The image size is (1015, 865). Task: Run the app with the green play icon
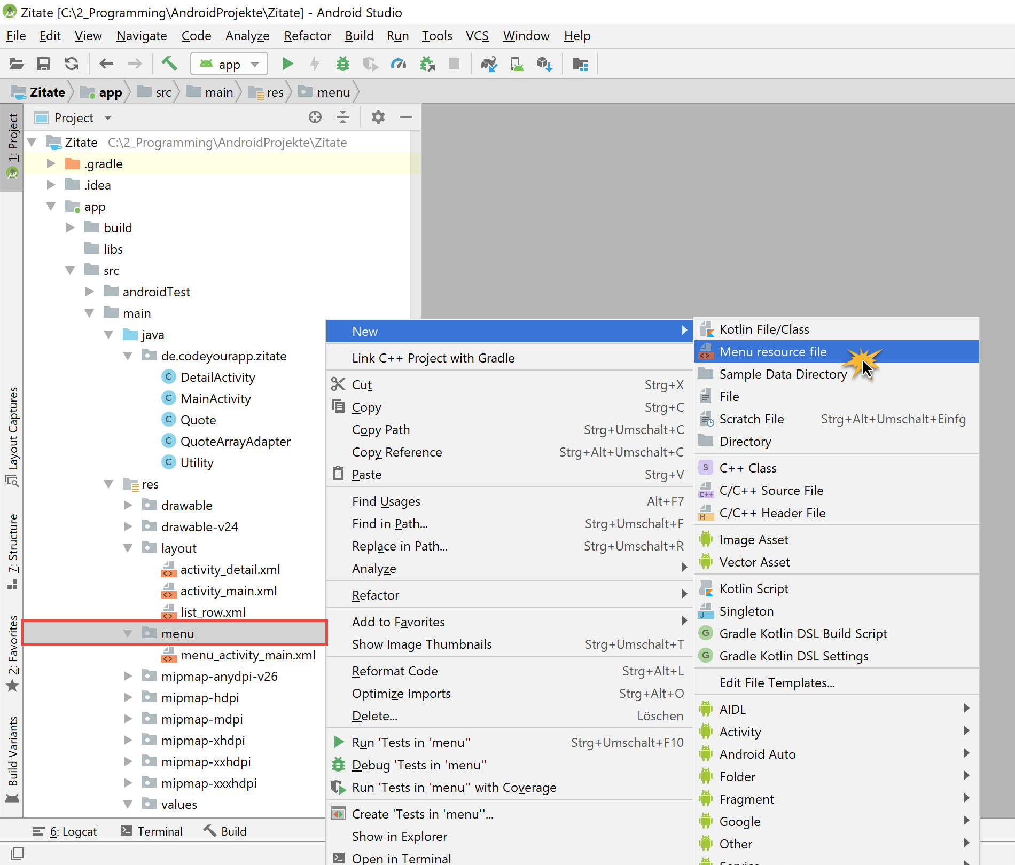288,64
